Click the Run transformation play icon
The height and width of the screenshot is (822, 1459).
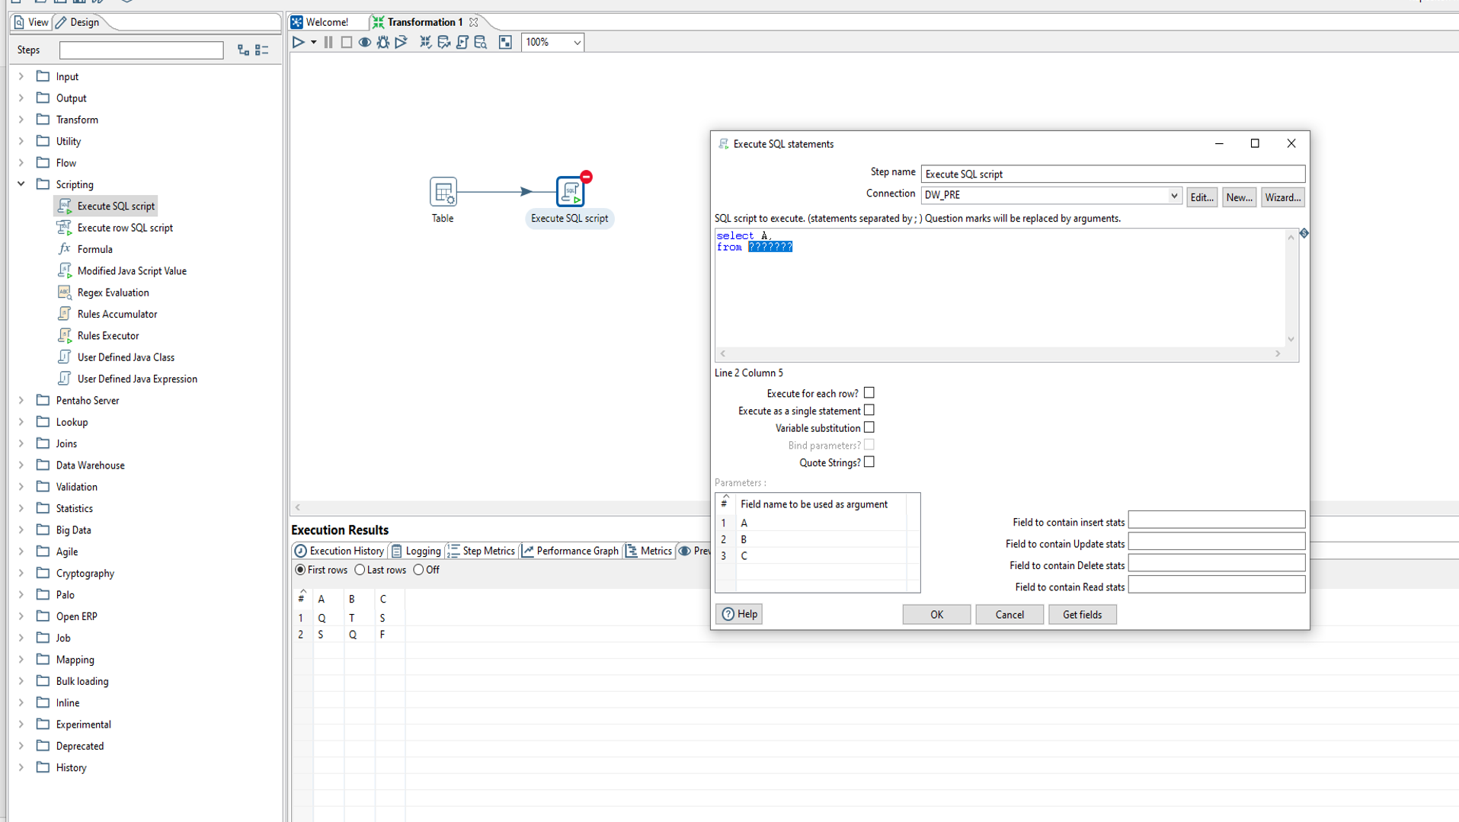299,43
